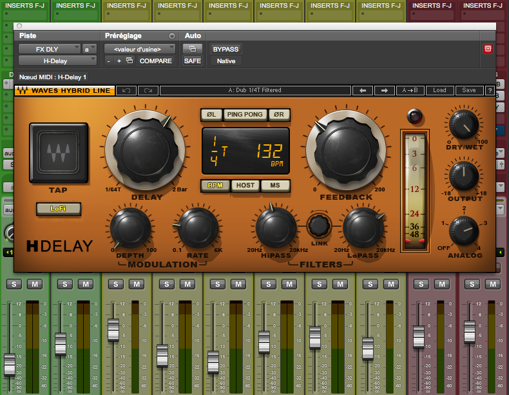The image size is (509, 395).
Task: Click the last channel volume fader
Action: point(470,332)
